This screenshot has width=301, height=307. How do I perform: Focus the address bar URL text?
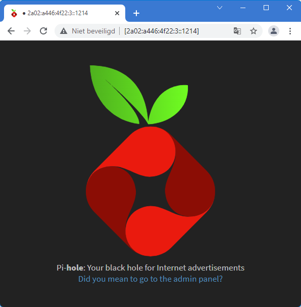(x=162, y=31)
